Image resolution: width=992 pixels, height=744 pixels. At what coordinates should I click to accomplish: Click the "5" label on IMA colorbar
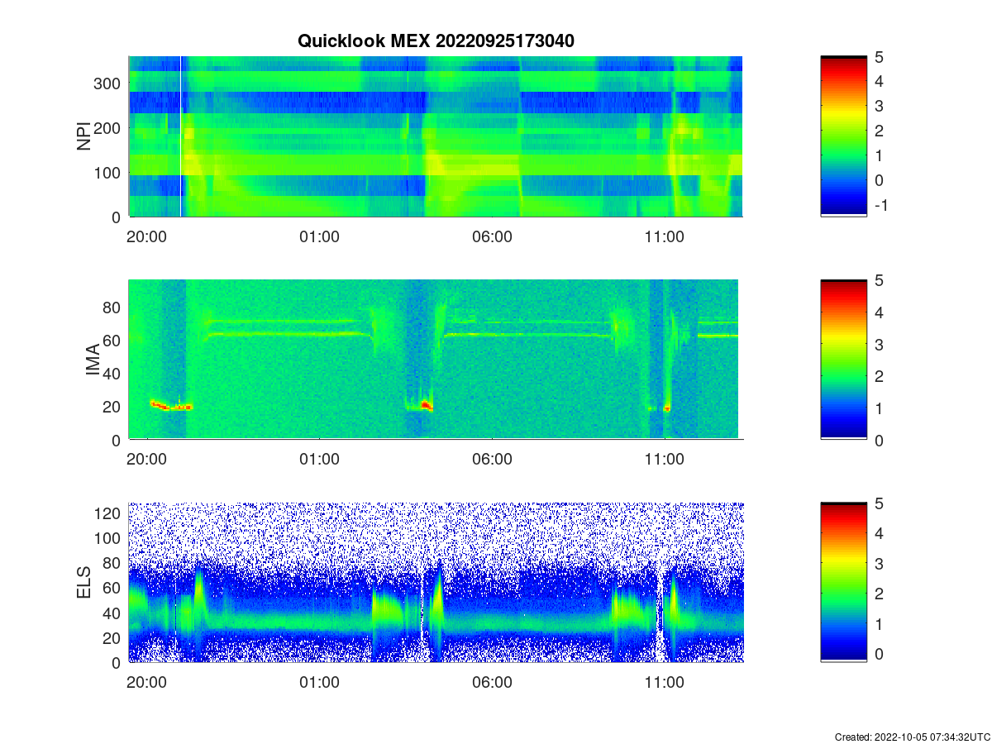coord(879,280)
